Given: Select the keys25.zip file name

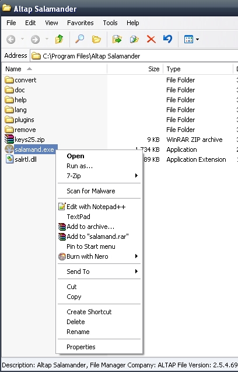Looking at the screenshot, I should [x=30, y=140].
